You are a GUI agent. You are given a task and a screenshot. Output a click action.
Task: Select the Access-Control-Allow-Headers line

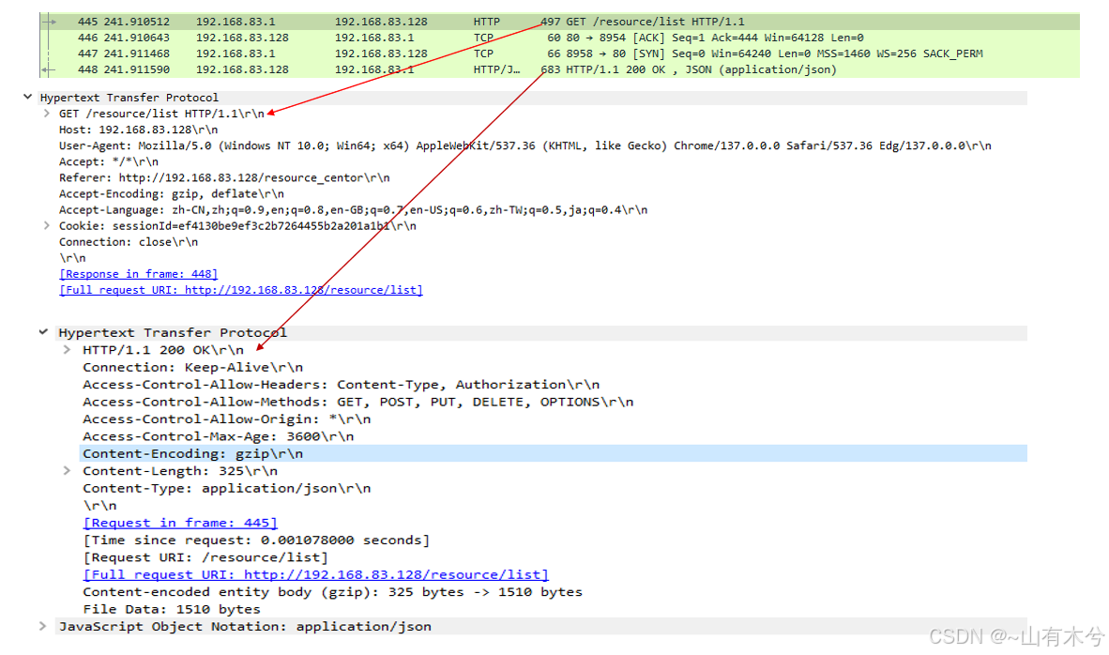[x=341, y=384]
